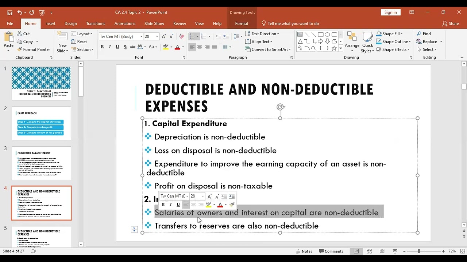Toggle Underline in the ribbon Font group

117,47
